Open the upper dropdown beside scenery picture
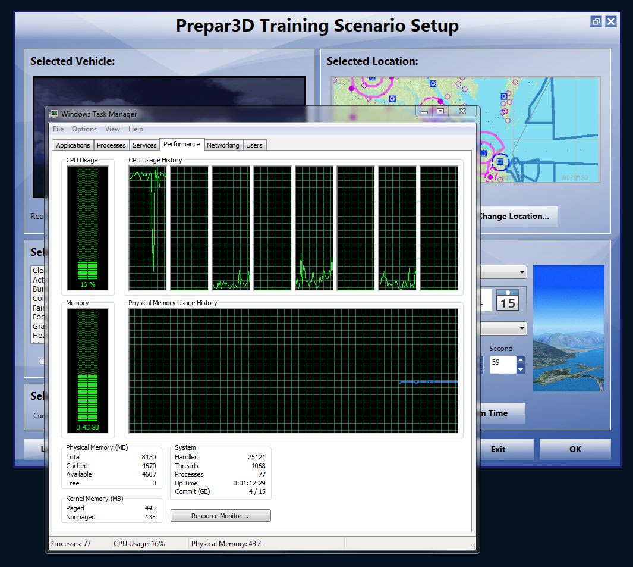This screenshot has height=567, width=633. pos(522,272)
